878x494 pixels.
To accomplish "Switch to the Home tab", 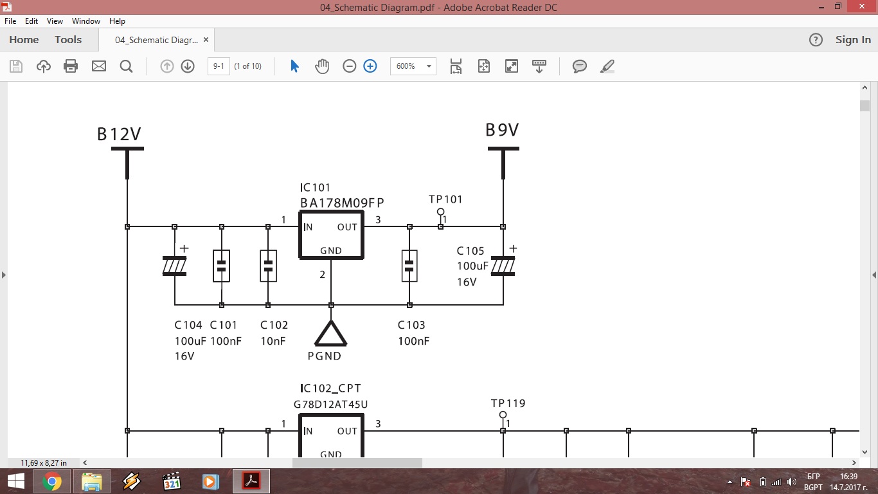I will 24,40.
